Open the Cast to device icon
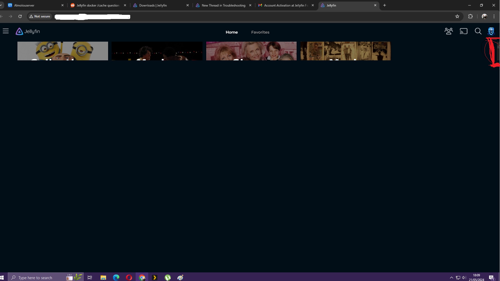This screenshot has height=281, width=500. point(464,31)
